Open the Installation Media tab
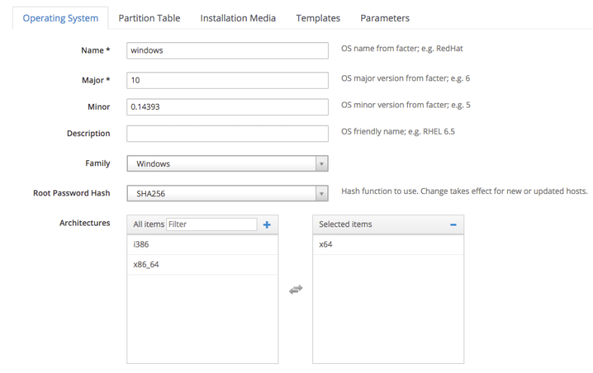The image size is (593, 373). click(238, 18)
